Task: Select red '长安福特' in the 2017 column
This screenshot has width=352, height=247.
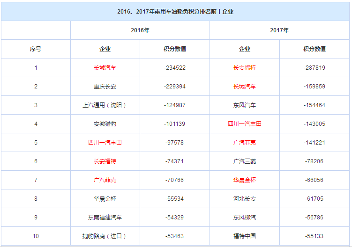Action: [x=245, y=68]
